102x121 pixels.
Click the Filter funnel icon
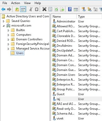click(101, 9)
